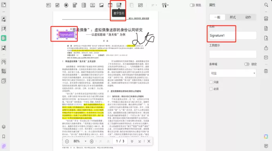Check the 必须 required checkbox

click(x=211, y=89)
